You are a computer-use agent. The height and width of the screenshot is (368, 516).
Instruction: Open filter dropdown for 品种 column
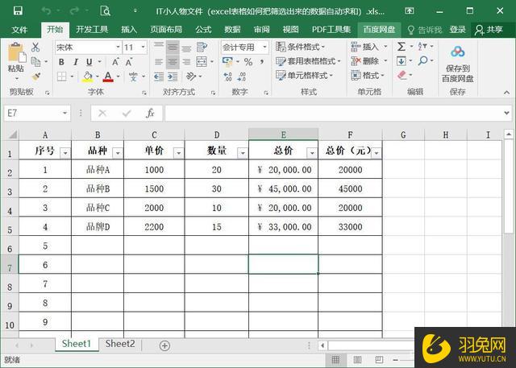click(x=118, y=153)
